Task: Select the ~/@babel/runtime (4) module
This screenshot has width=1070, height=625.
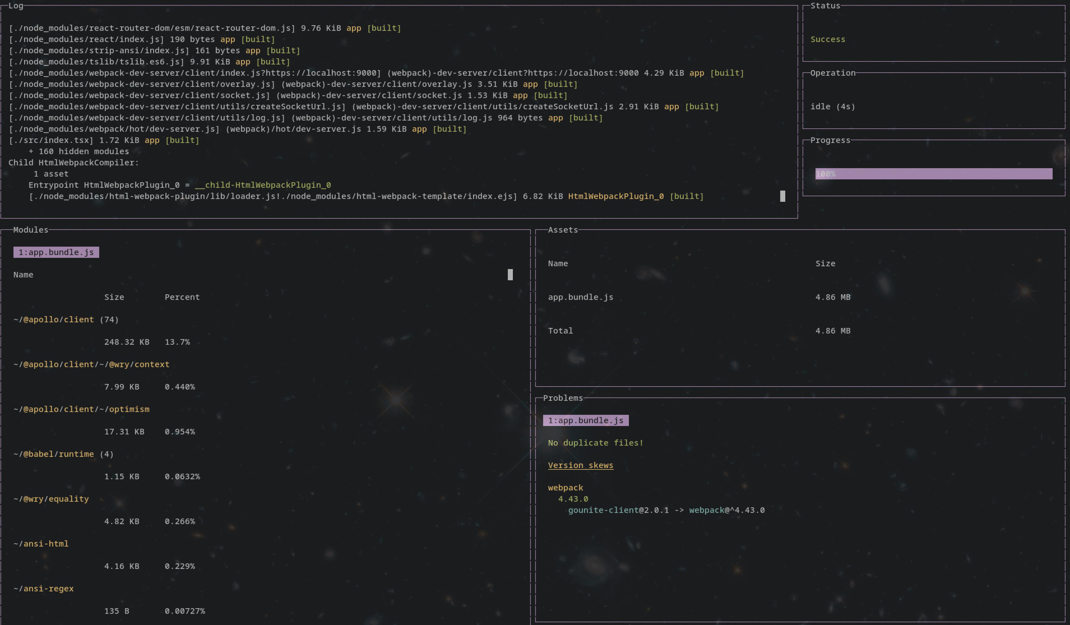Action: (63, 454)
